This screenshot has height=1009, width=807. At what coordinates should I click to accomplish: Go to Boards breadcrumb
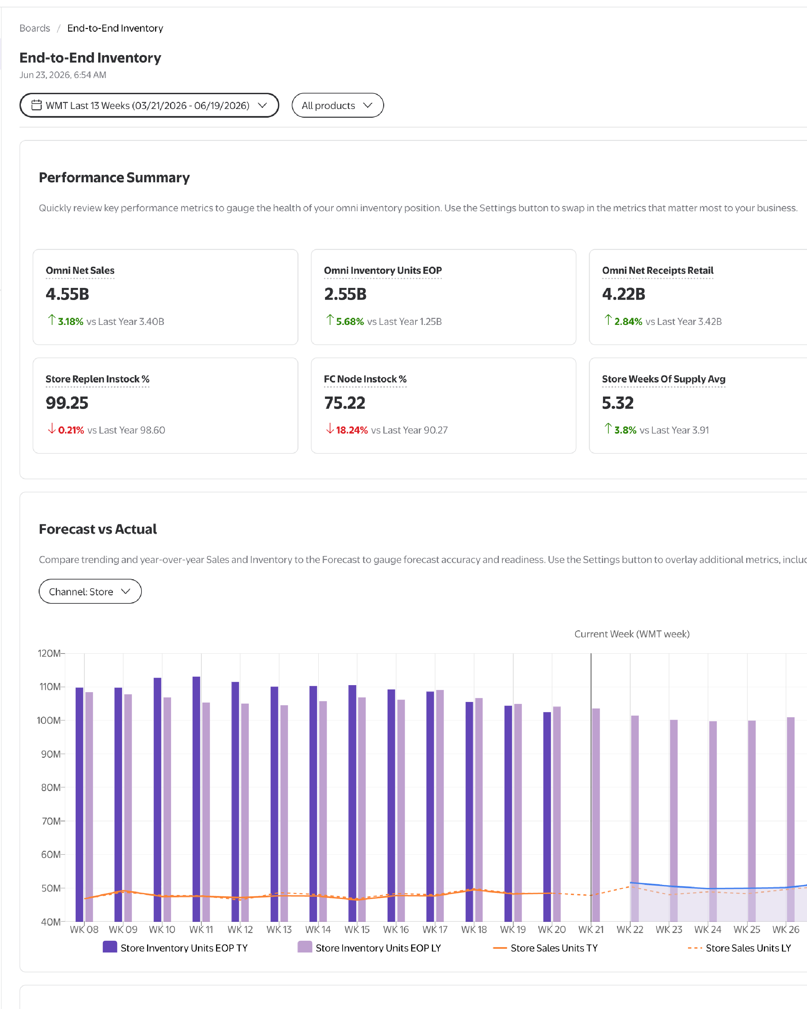point(35,28)
